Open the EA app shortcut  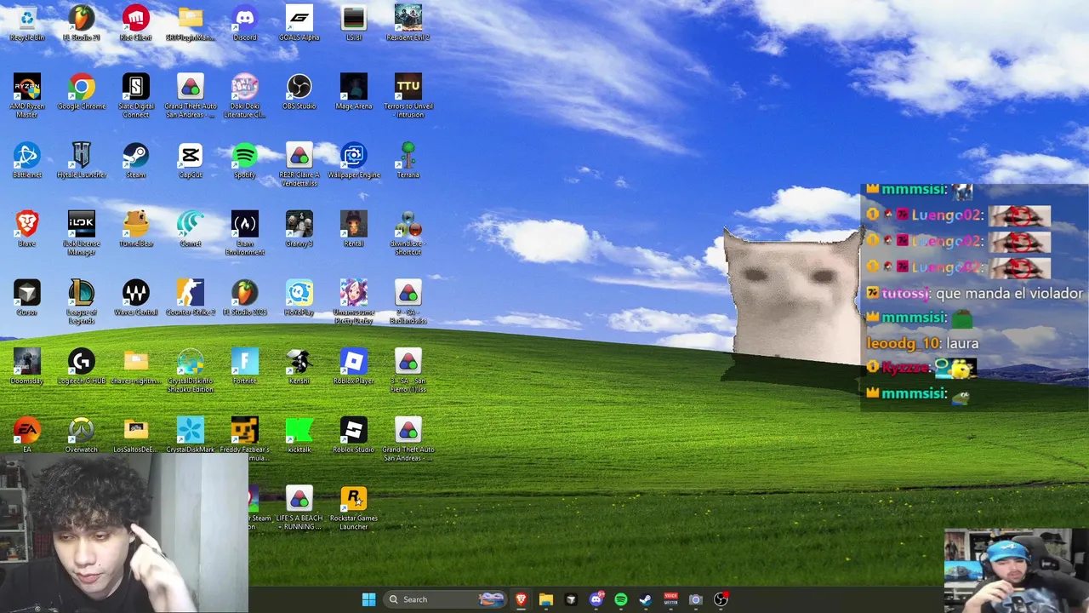coord(27,436)
